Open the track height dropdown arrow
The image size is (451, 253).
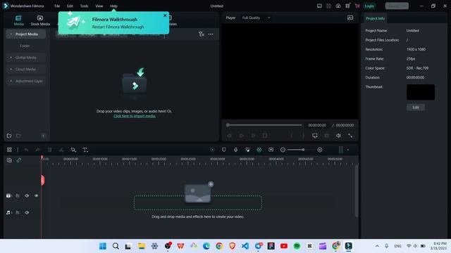coord(348,150)
